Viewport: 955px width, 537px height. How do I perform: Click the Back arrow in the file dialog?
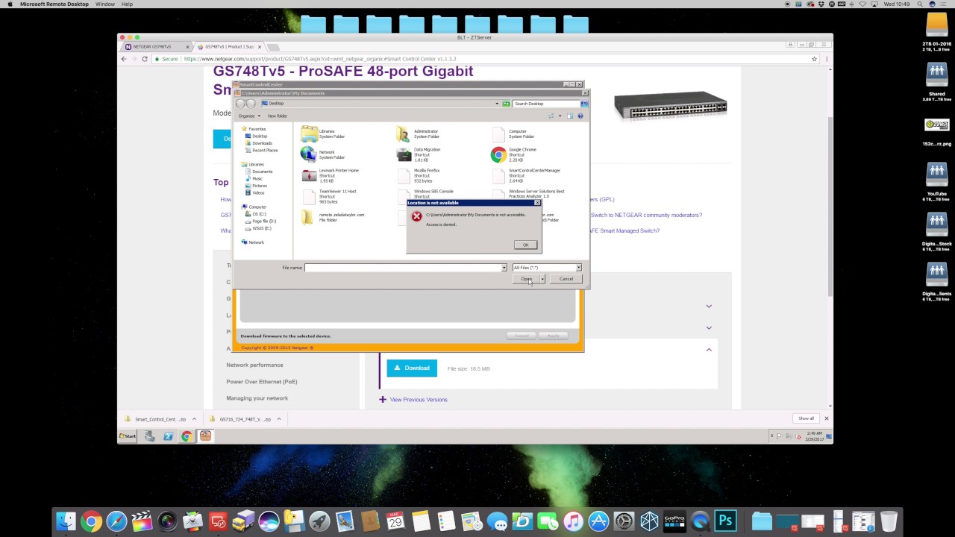coord(241,104)
